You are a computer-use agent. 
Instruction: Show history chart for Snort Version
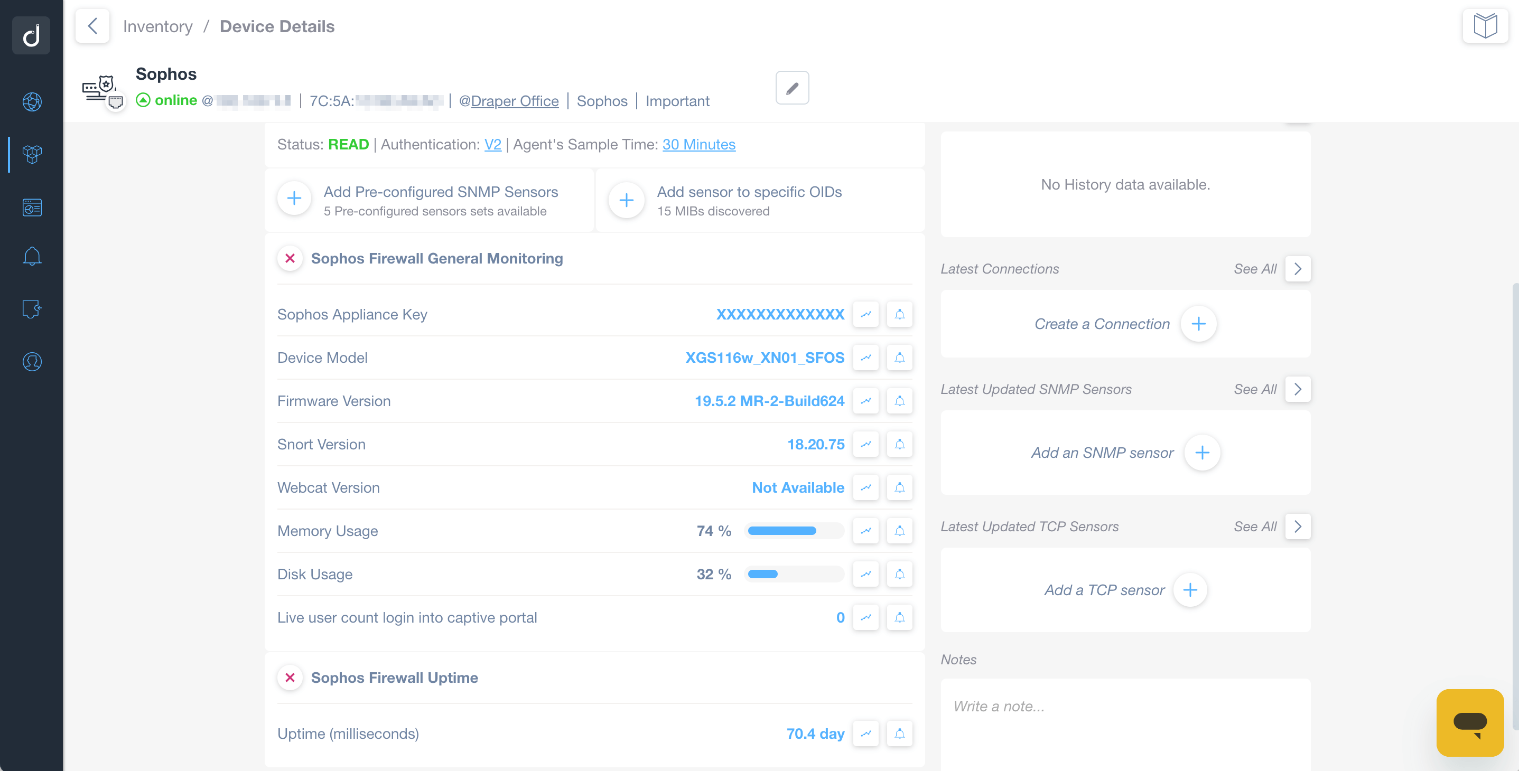point(865,445)
